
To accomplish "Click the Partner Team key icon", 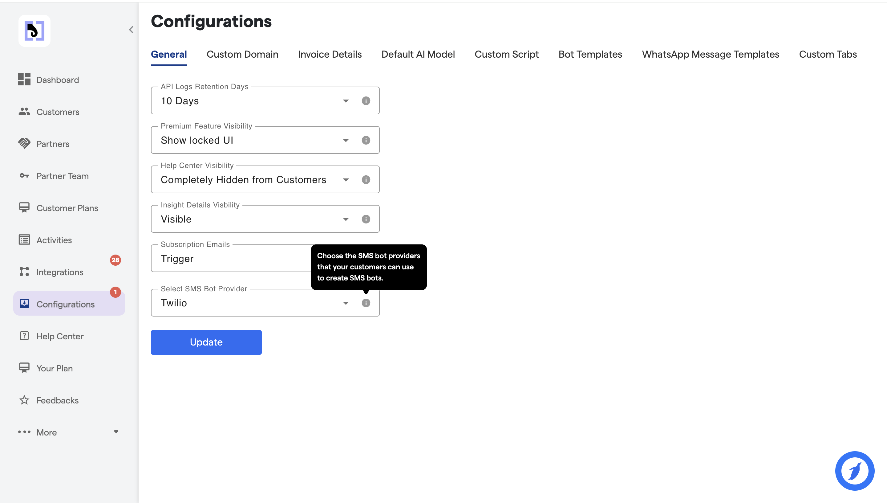I will pyautogui.click(x=24, y=176).
